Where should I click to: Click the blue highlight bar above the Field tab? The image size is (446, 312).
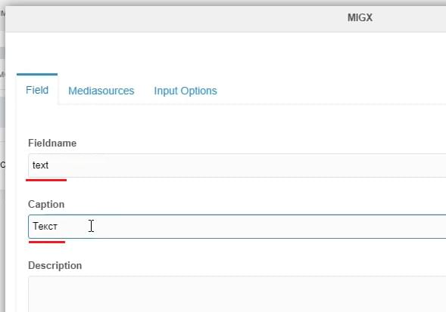coord(37,74)
